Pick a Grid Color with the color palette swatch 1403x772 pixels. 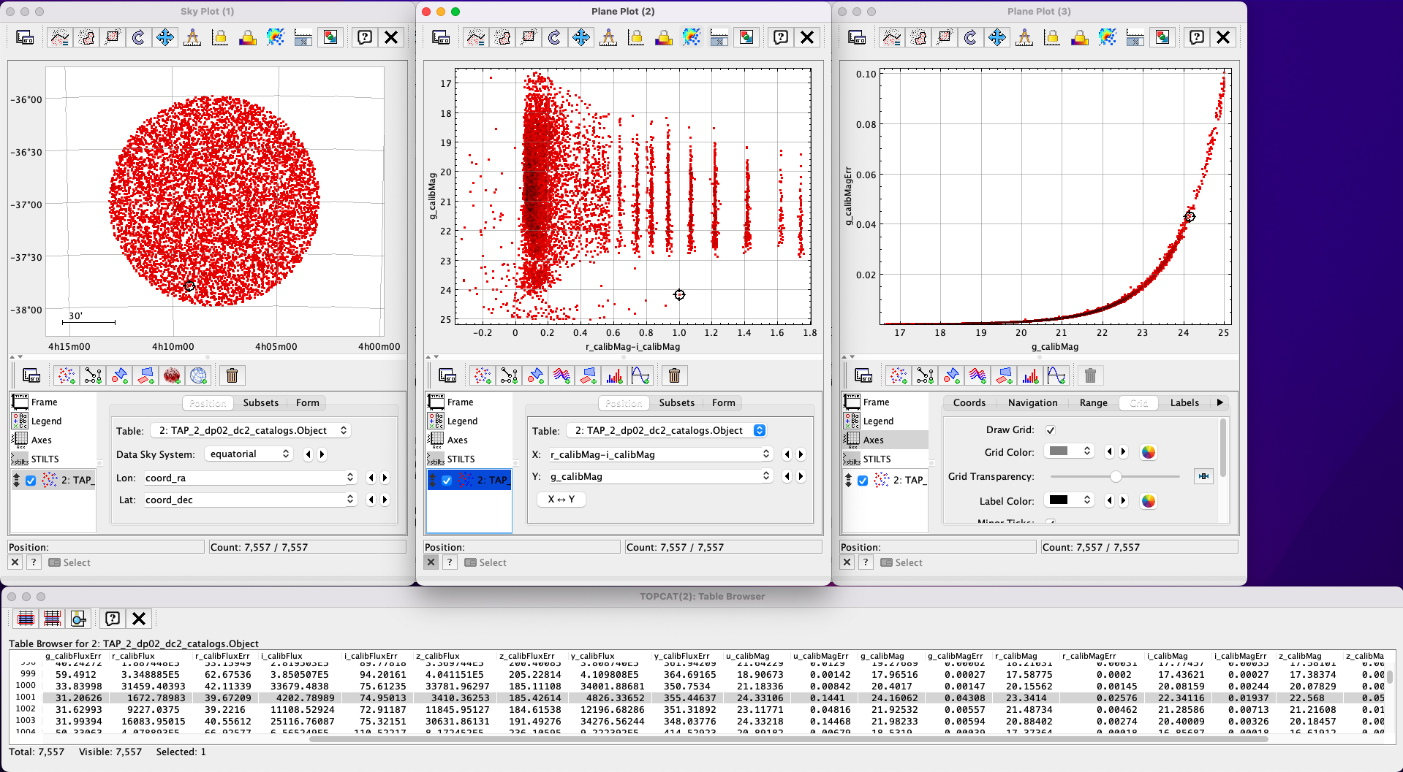[1148, 452]
